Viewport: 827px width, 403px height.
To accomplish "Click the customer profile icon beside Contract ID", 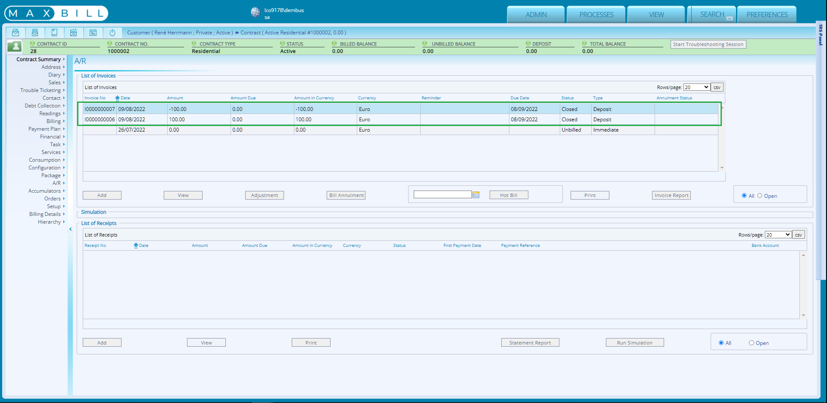I will (x=14, y=46).
